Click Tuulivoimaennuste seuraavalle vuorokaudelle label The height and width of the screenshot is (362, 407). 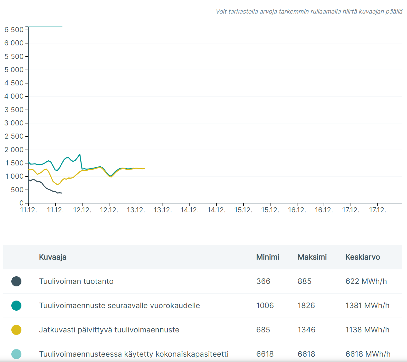click(119, 306)
